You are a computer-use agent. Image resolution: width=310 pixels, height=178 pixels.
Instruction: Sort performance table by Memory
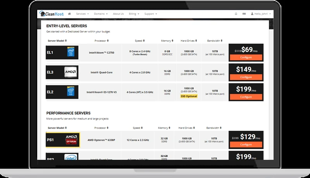point(164,128)
